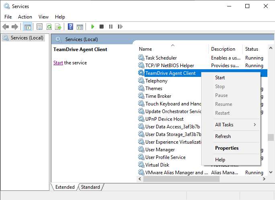
Task: Click the horizontal scrollbar right arrow
Action: click(264, 179)
